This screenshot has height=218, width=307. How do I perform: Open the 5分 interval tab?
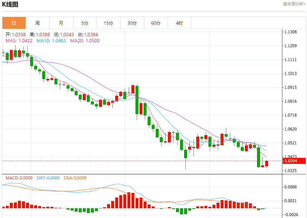point(85,23)
